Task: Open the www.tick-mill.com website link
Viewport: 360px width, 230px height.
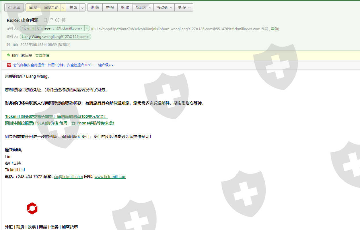Action: [x=110, y=177]
